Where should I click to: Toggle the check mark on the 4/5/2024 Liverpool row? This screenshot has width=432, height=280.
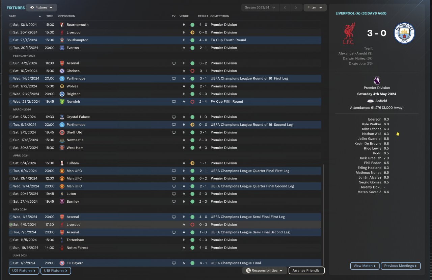pos(11,225)
